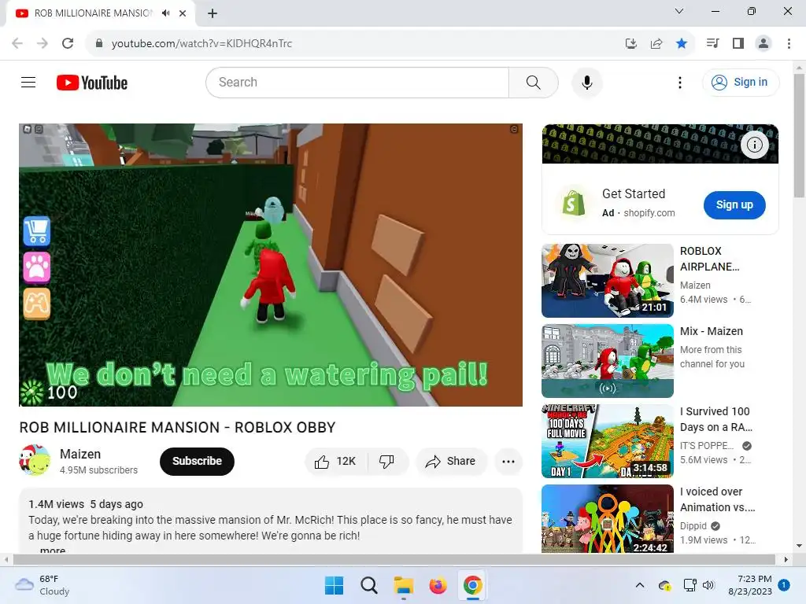The width and height of the screenshot is (806, 604).
Task: Open weather widget 68°F Cloudy
Action: (43, 585)
